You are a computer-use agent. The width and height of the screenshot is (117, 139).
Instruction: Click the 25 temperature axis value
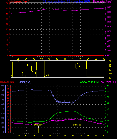point(108,103)
